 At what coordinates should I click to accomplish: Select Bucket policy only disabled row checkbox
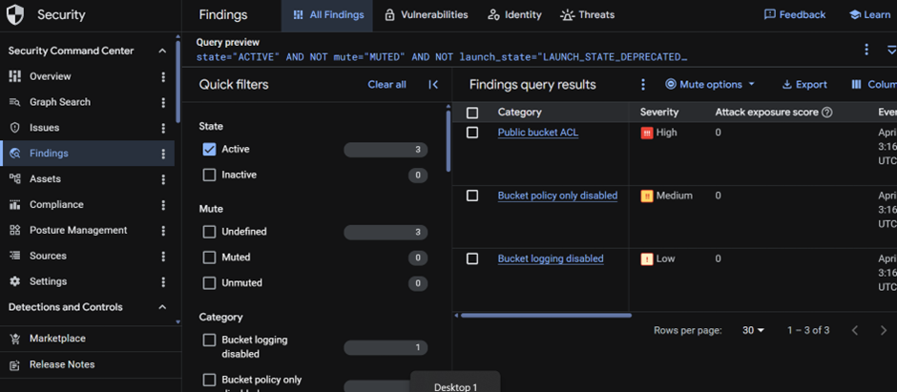pyautogui.click(x=472, y=196)
